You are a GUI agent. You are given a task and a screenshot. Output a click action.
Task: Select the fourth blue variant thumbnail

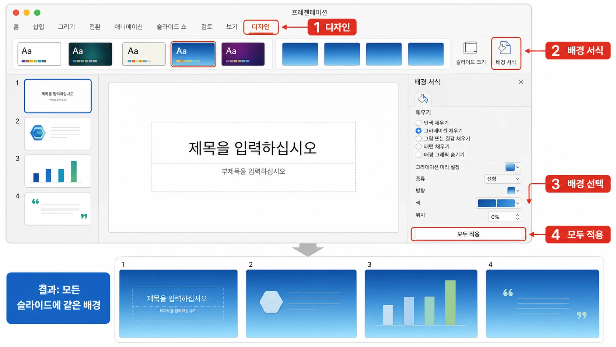[x=426, y=54]
